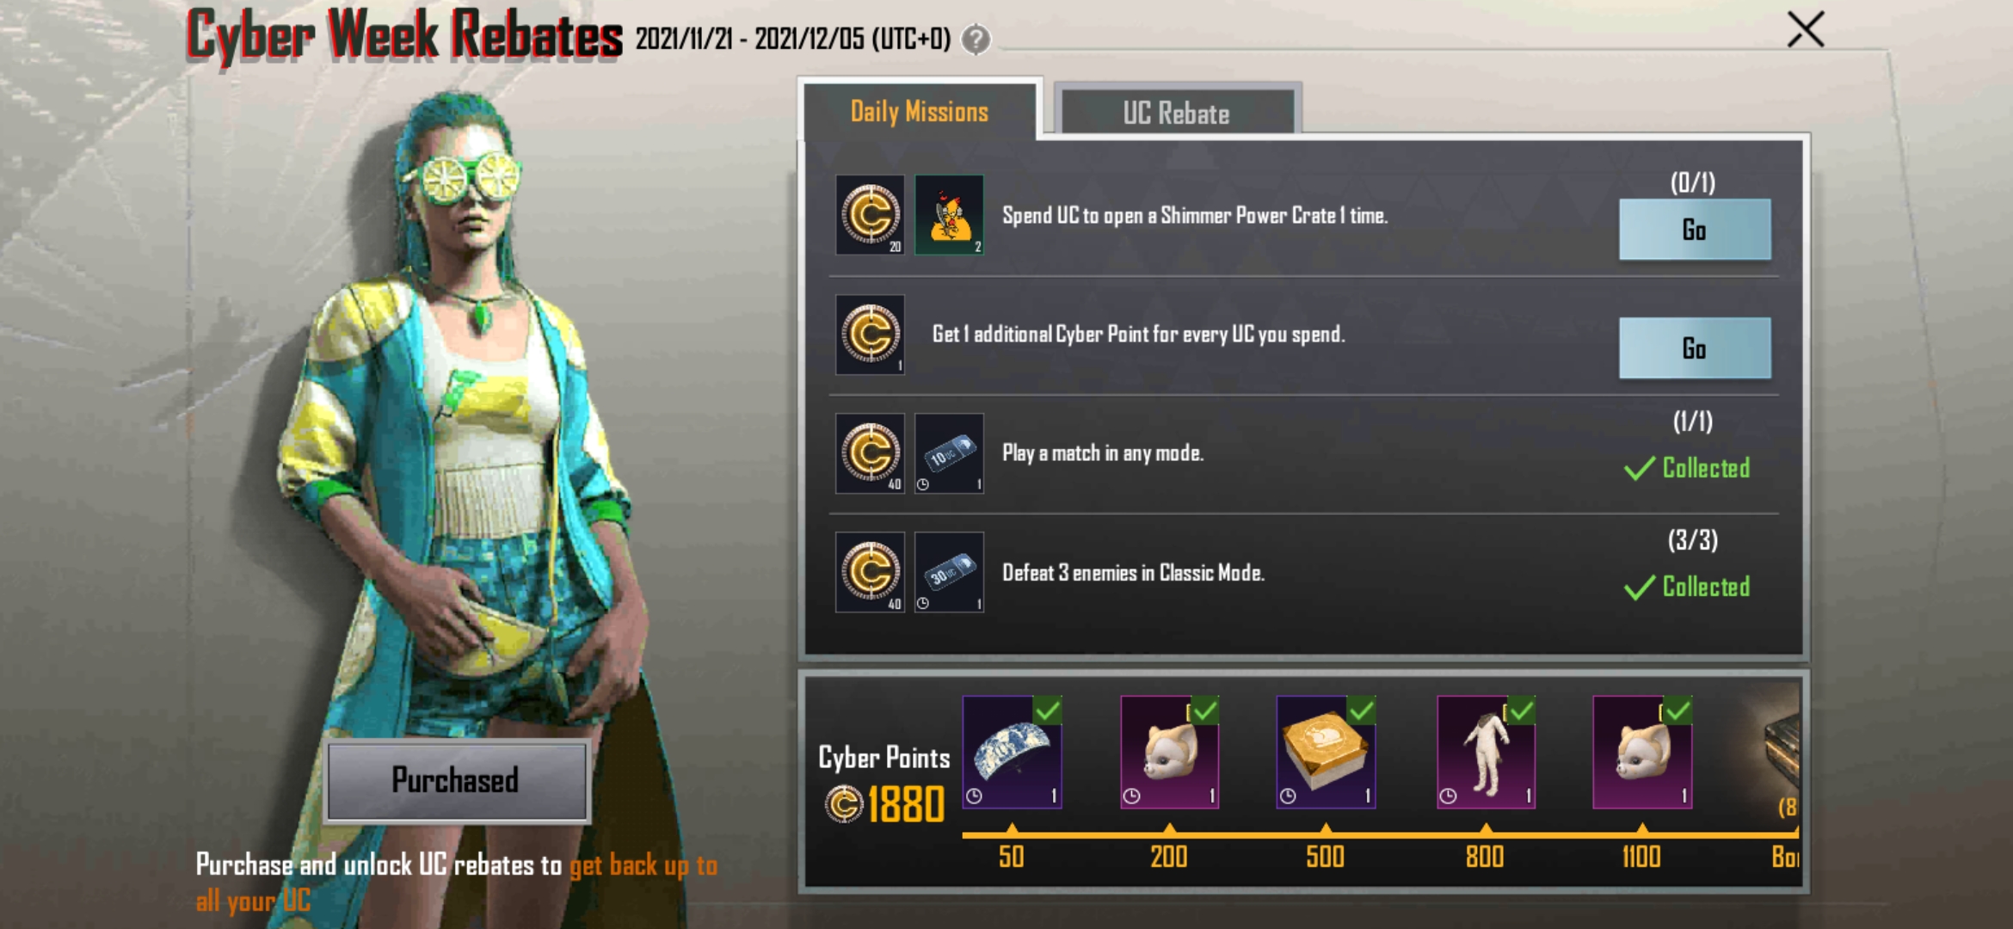The width and height of the screenshot is (2013, 929).
Task: Tap the Collected checkmark for Play a match
Action: point(1640,469)
